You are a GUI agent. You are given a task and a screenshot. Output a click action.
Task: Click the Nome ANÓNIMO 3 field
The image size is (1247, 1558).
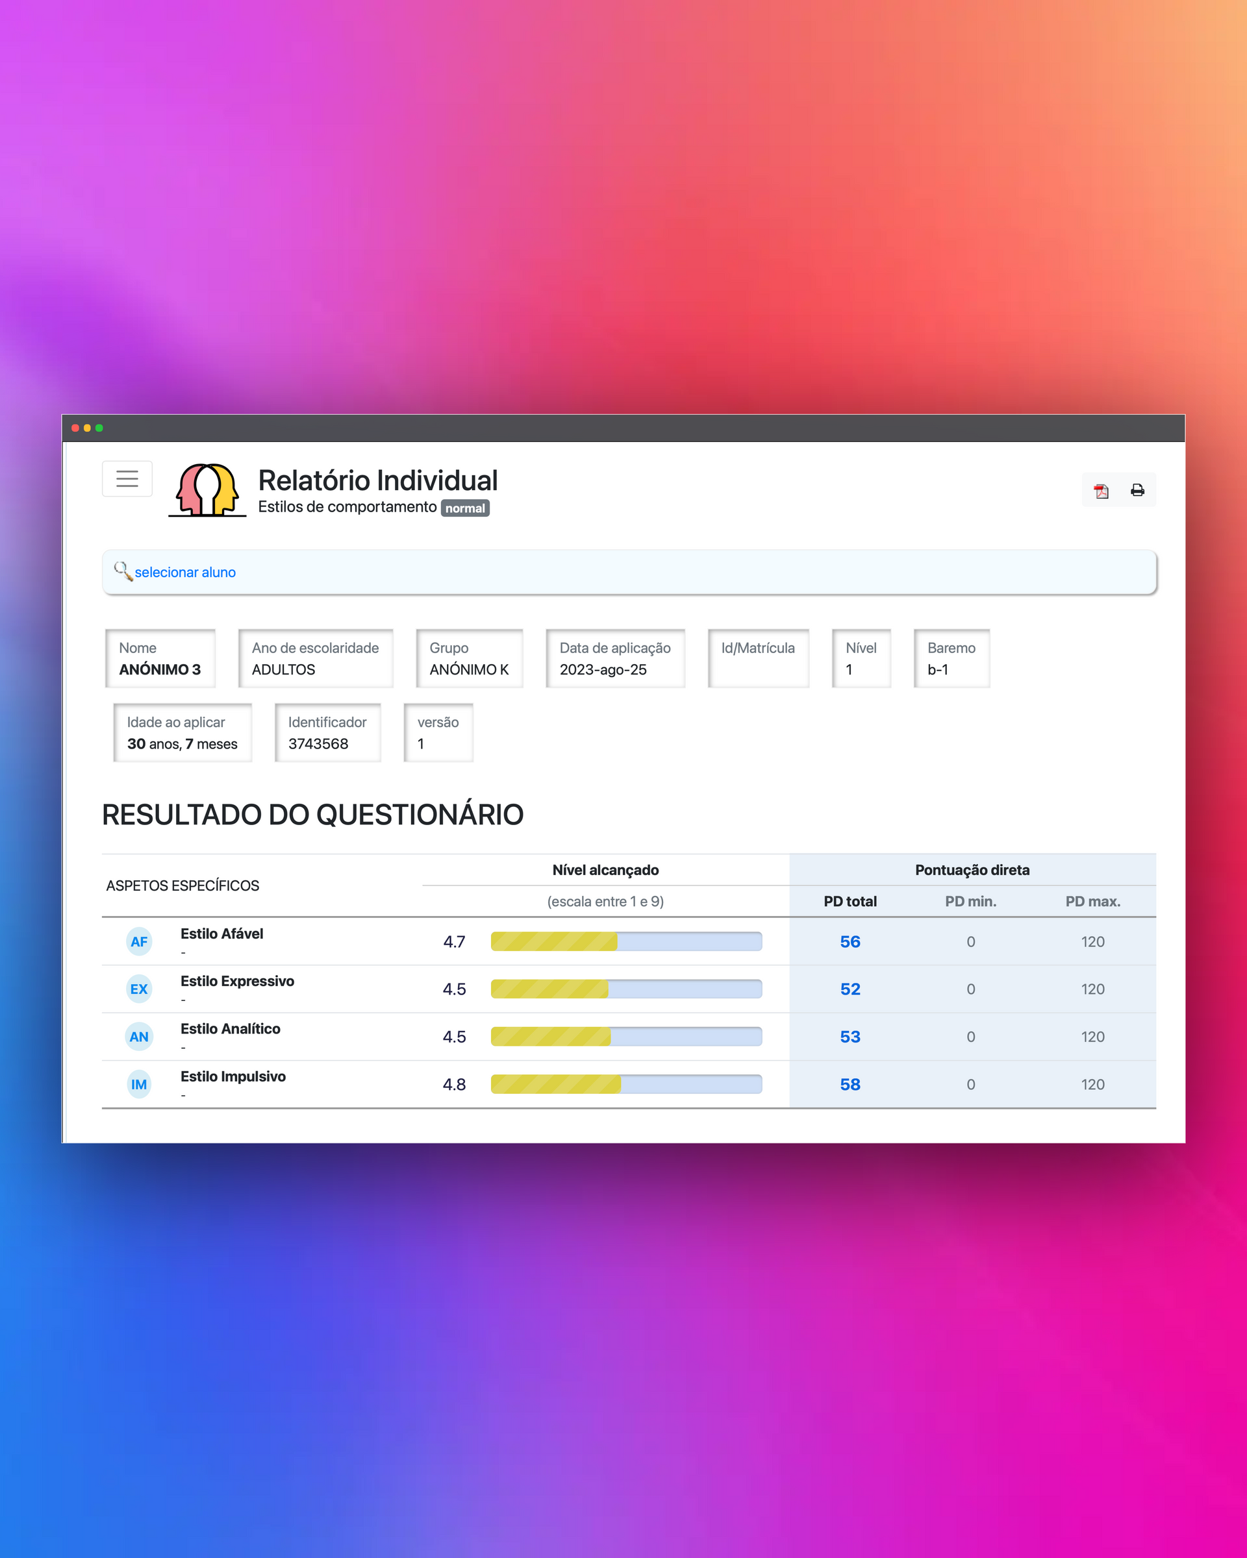(160, 658)
